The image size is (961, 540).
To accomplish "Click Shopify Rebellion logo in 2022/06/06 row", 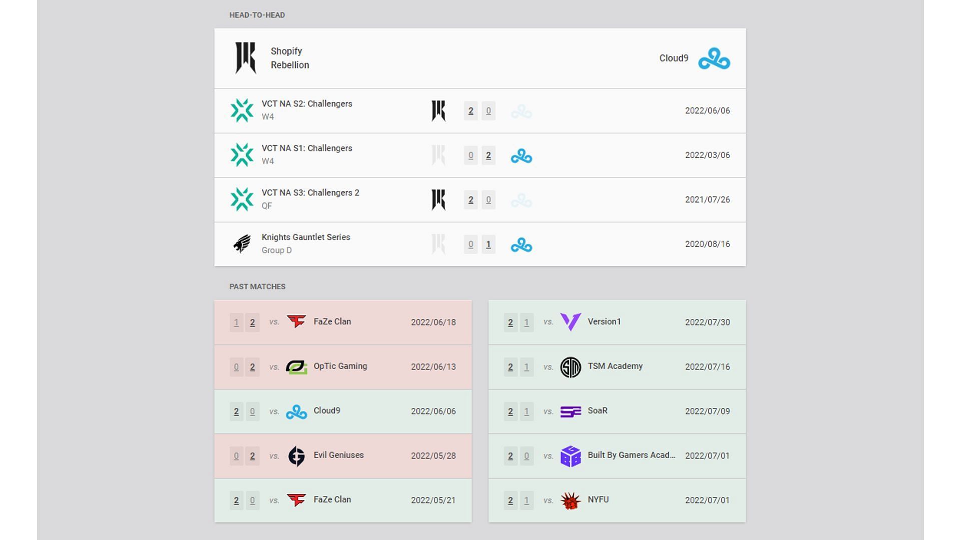I will click(438, 111).
